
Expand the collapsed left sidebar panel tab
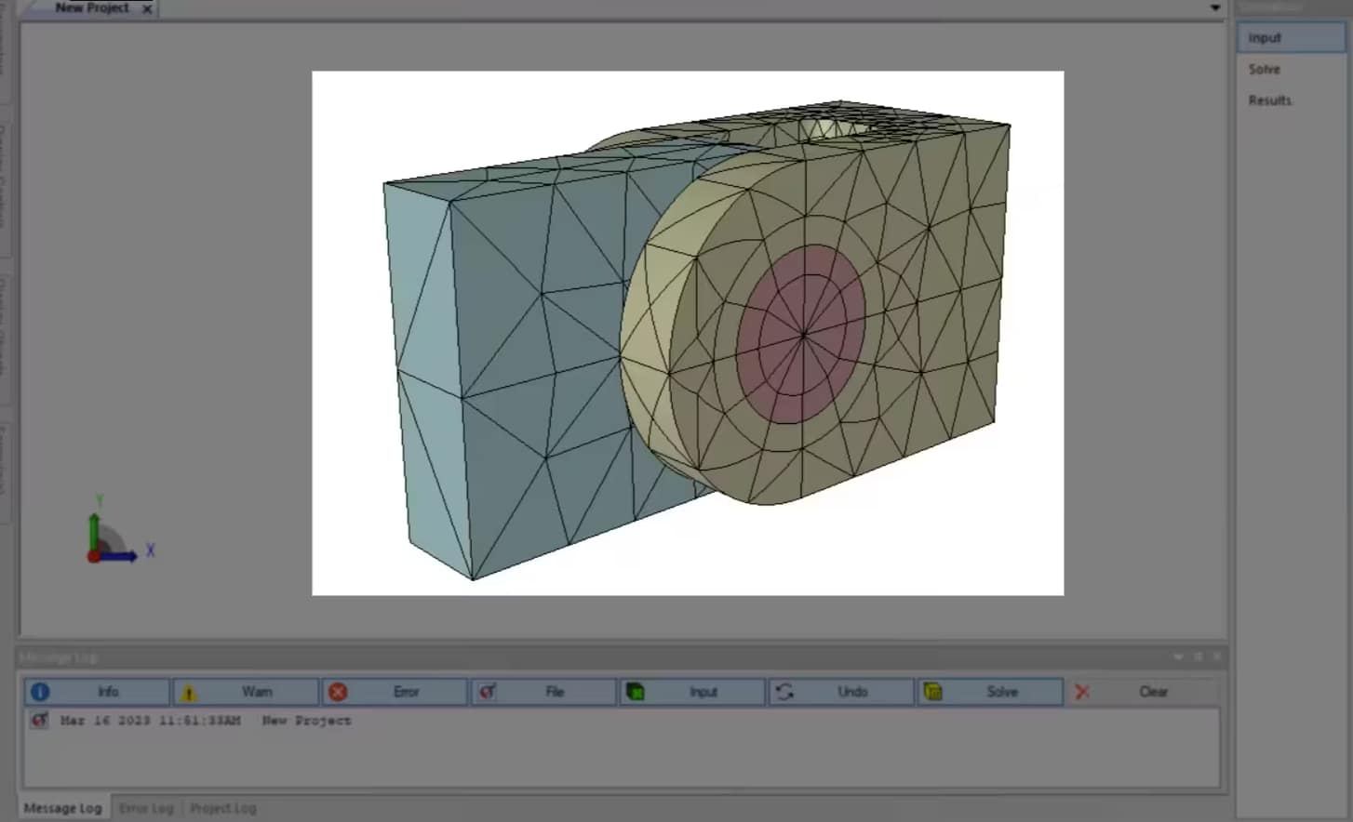click(7, 56)
